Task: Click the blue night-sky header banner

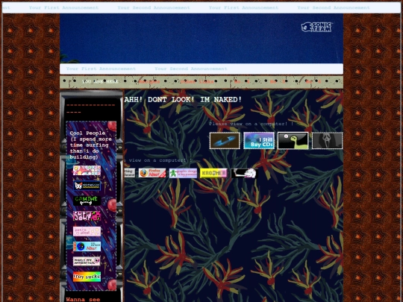Action: point(201,39)
